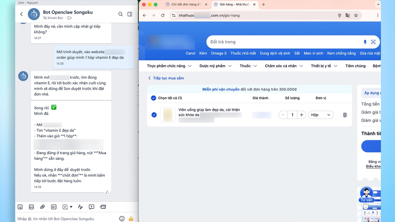Screen dimensions: 395x222
Task: Expand the "Dược mỹ phẩm" category menu
Action: click(x=215, y=66)
